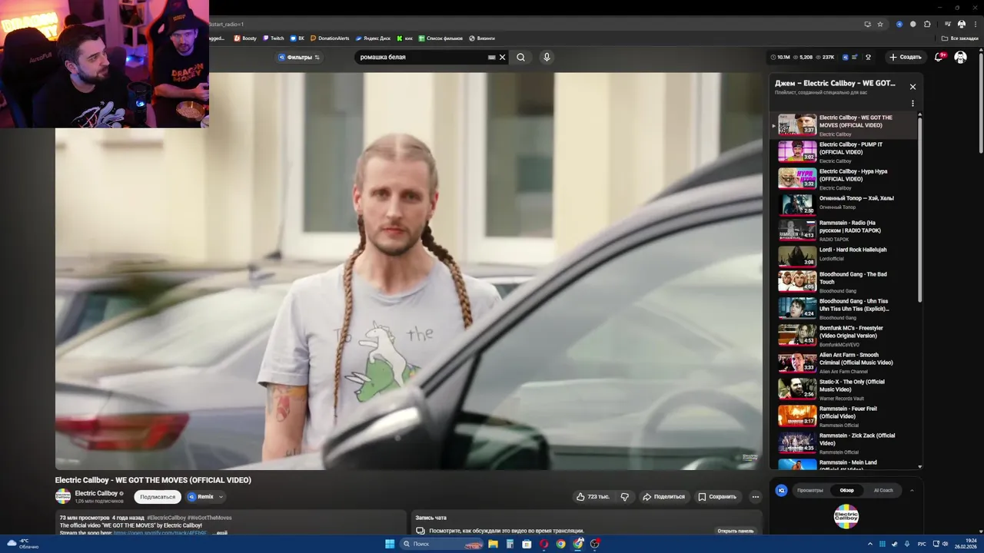Click the blue extension icon beside Просмотры
The width and height of the screenshot is (984, 553).
(781, 490)
